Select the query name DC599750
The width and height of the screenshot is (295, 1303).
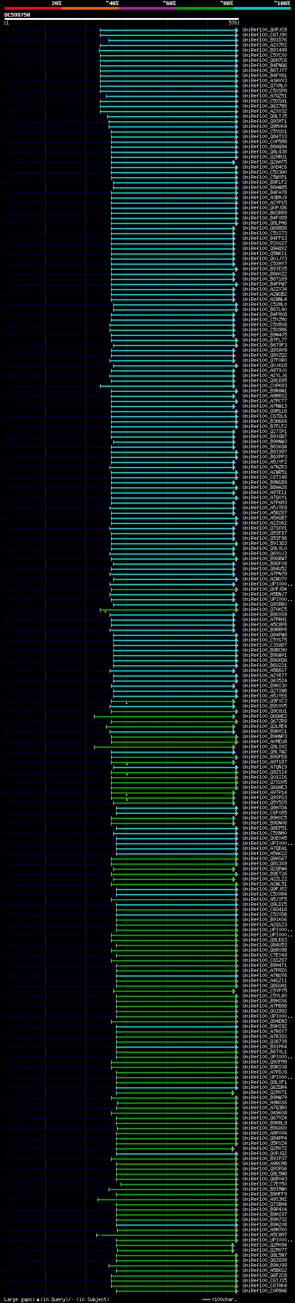coord(17,15)
